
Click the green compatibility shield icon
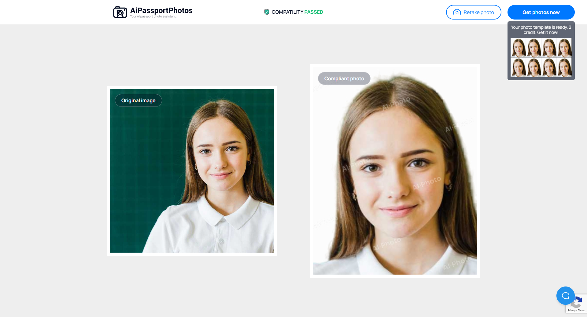(x=267, y=12)
